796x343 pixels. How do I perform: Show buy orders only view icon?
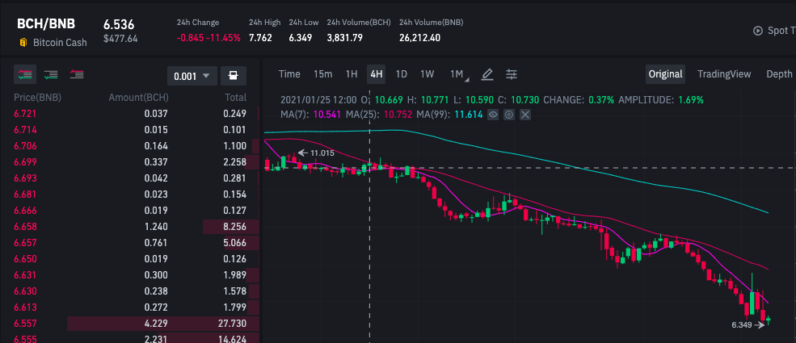point(51,75)
